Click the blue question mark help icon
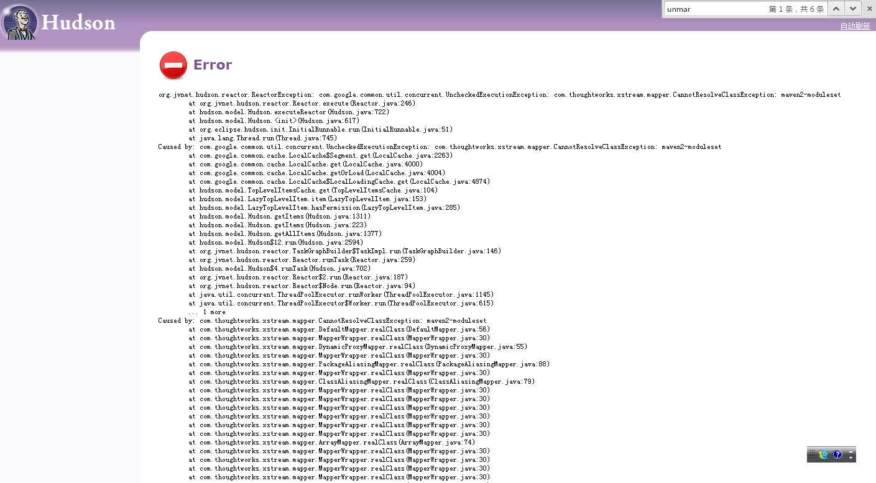 [x=837, y=454]
